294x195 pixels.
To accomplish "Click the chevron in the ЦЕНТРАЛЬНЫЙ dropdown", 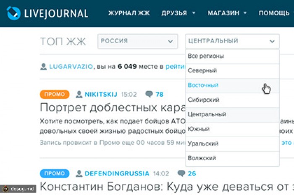I will [272, 41].
